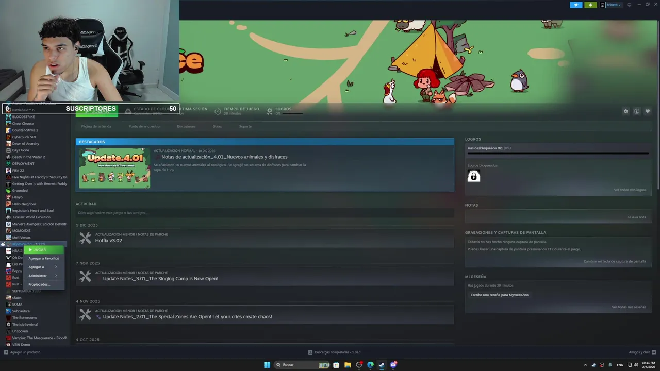Viewport: 660px width, 371px height.
Task: Click the Windows taskbar Buscar search box
Action: pyautogui.click(x=303, y=365)
